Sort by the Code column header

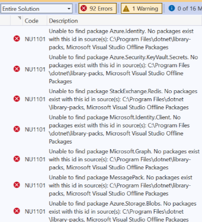pyautogui.click(x=35, y=21)
